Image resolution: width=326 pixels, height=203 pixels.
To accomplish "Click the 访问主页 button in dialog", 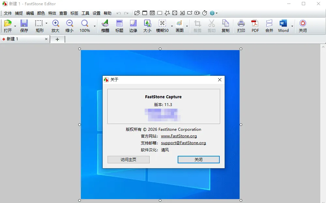I will (128, 159).
